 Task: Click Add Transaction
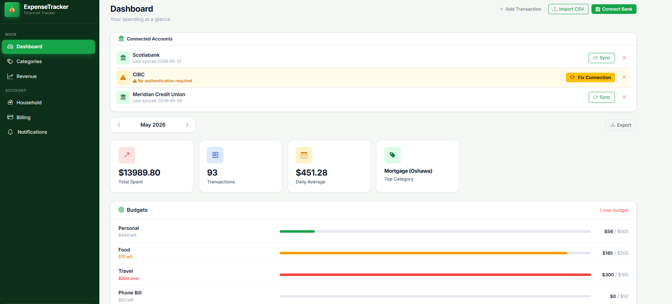(520, 9)
